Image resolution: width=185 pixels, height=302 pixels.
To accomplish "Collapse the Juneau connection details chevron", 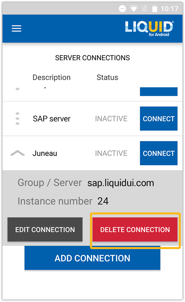I will (17, 153).
